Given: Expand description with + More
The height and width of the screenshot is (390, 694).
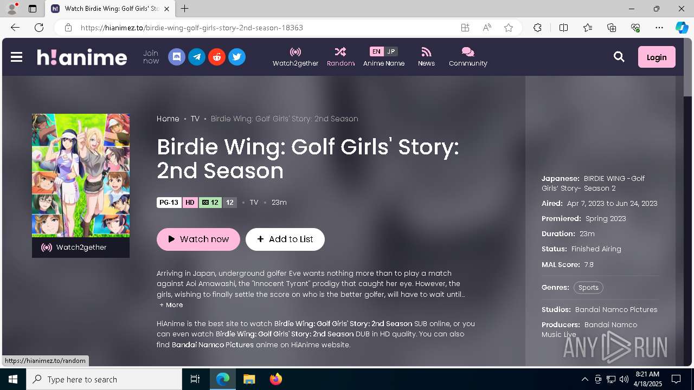Looking at the screenshot, I should [x=171, y=305].
